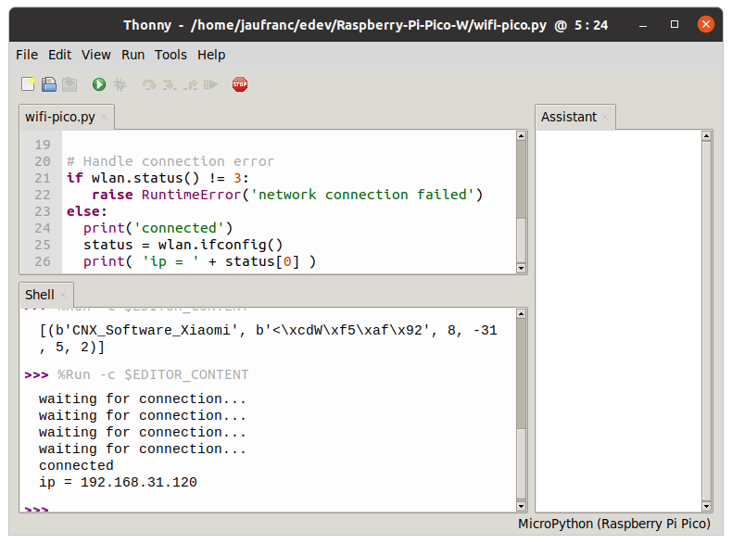Click the Assistant scrollbar up arrow
This screenshot has width=732, height=544.
pos(706,136)
